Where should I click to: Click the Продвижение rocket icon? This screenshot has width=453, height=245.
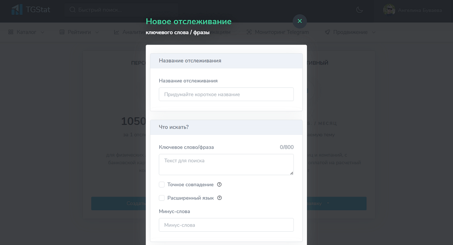328,32
